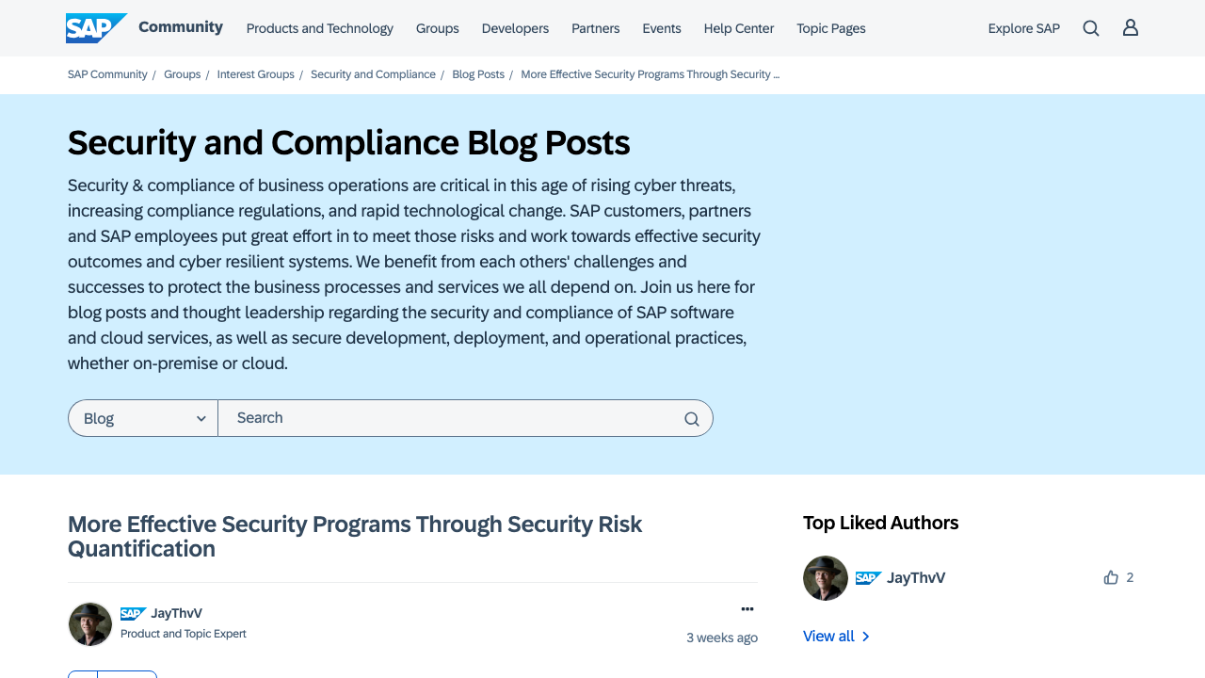
Task: Click the Community header link
Action: coord(181,27)
